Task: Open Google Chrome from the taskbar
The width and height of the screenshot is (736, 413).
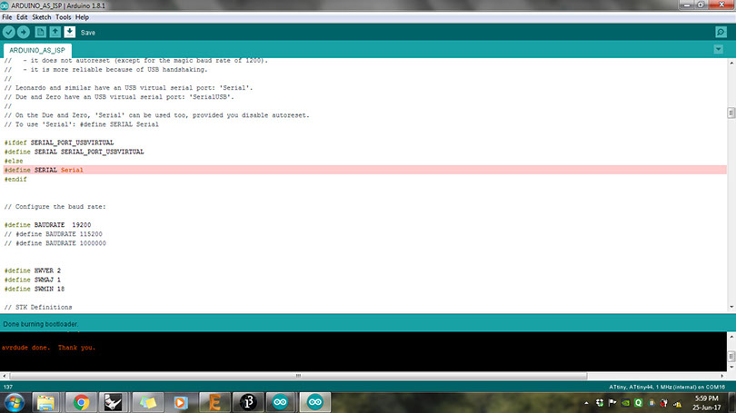Action: pyautogui.click(x=81, y=403)
